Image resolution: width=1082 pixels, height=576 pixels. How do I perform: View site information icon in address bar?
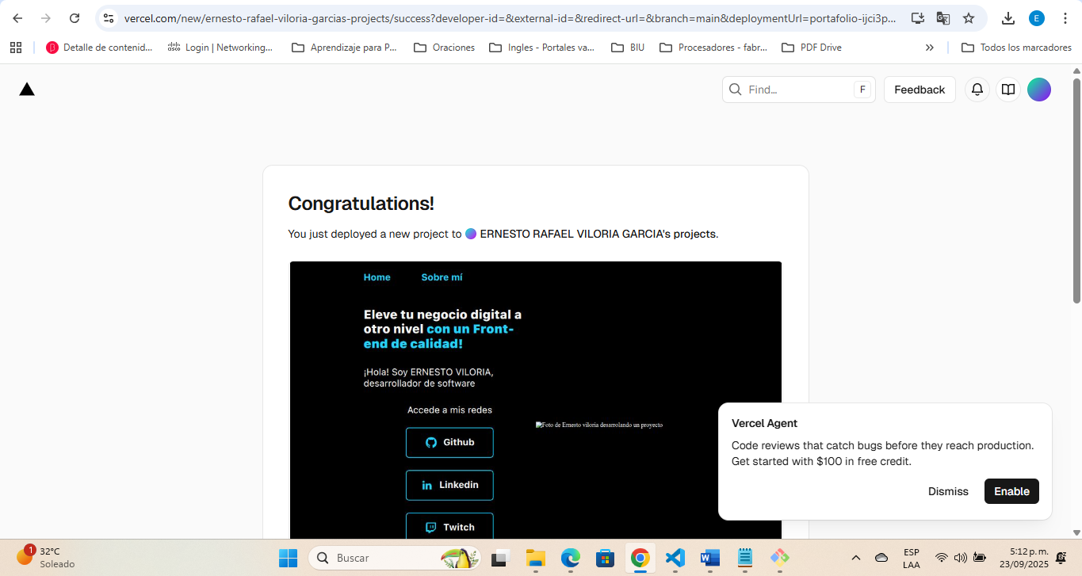[x=109, y=18]
